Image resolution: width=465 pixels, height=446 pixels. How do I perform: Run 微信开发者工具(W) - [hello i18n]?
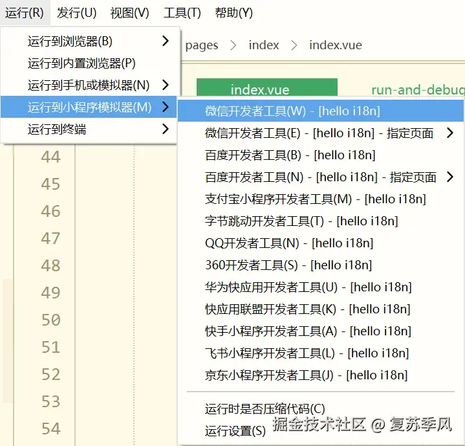pos(321,111)
